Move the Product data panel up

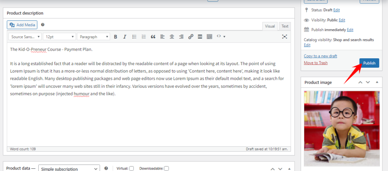273,169
